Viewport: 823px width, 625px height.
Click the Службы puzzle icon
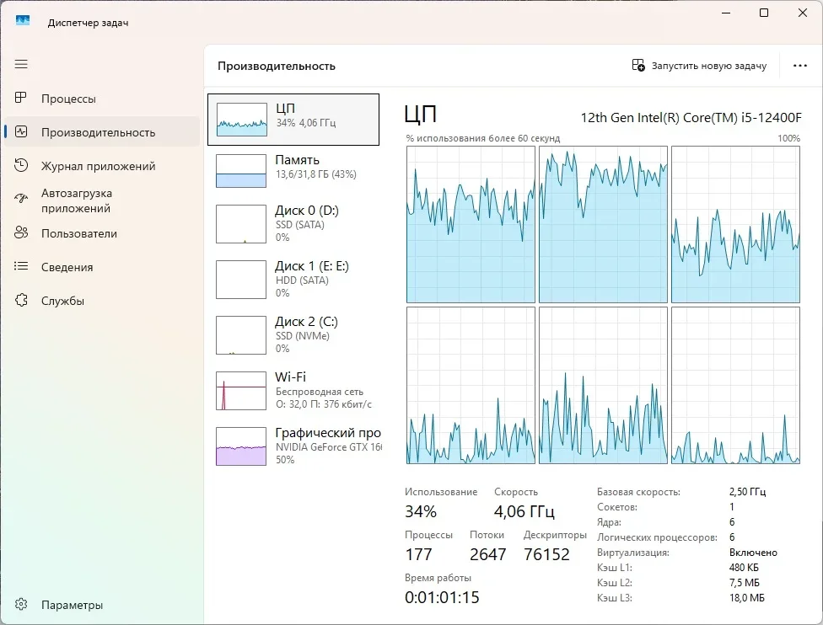(21, 300)
